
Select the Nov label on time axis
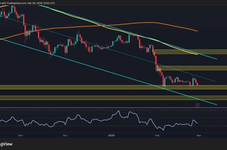[20, 134]
